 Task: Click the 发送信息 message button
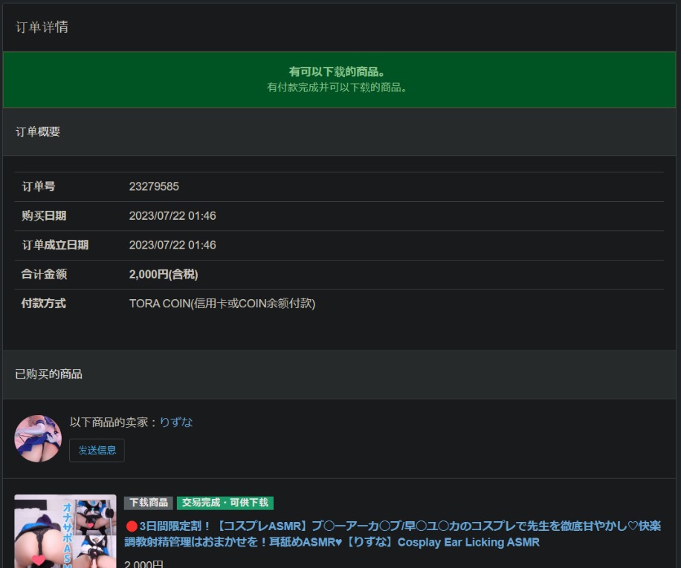[96, 450]
